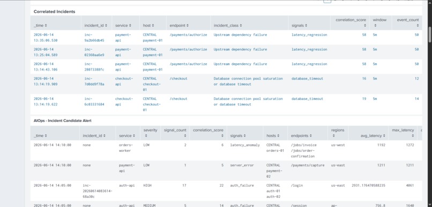Select us-west region cell
Viewport: 432px width, 207px height.
338,145
